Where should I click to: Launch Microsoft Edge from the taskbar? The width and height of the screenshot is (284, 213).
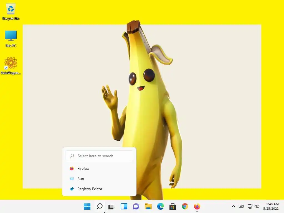click(x=161, y=206)
